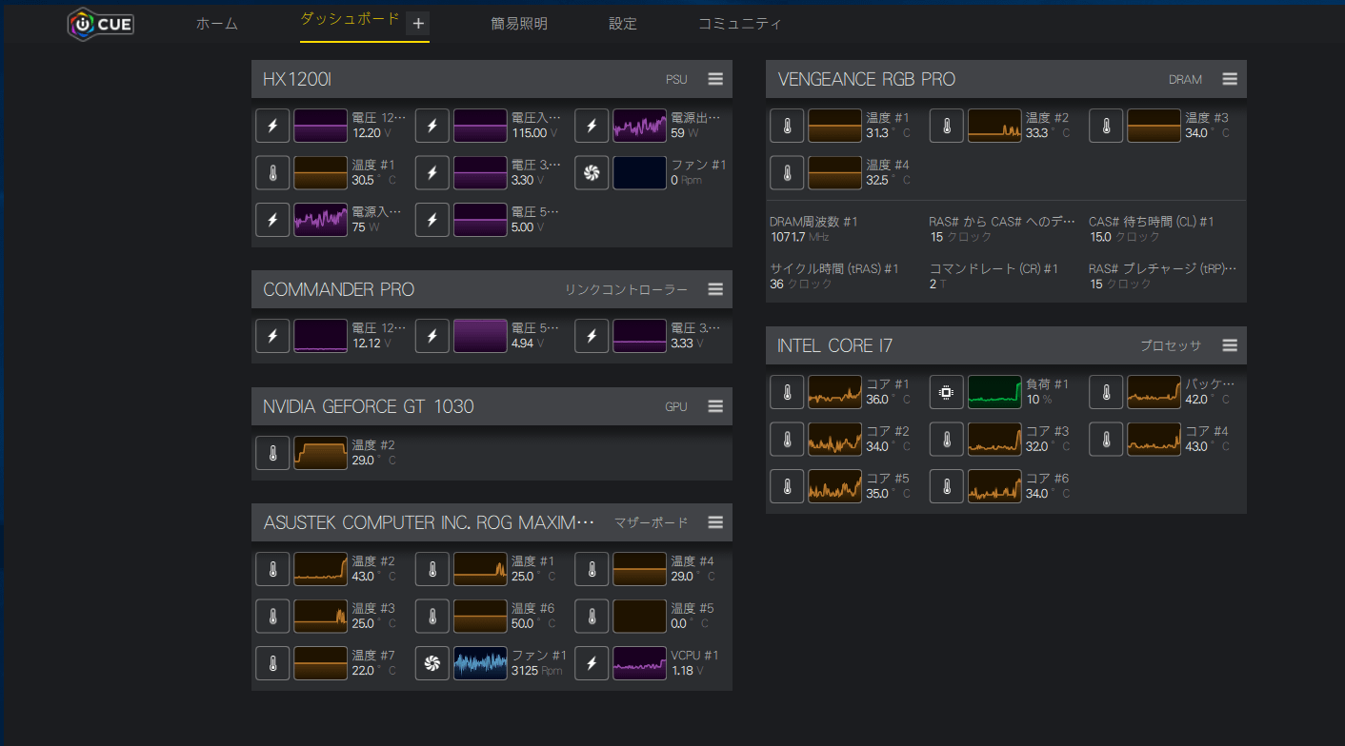Click HX1200I 59 W output graph

point(640,126)
